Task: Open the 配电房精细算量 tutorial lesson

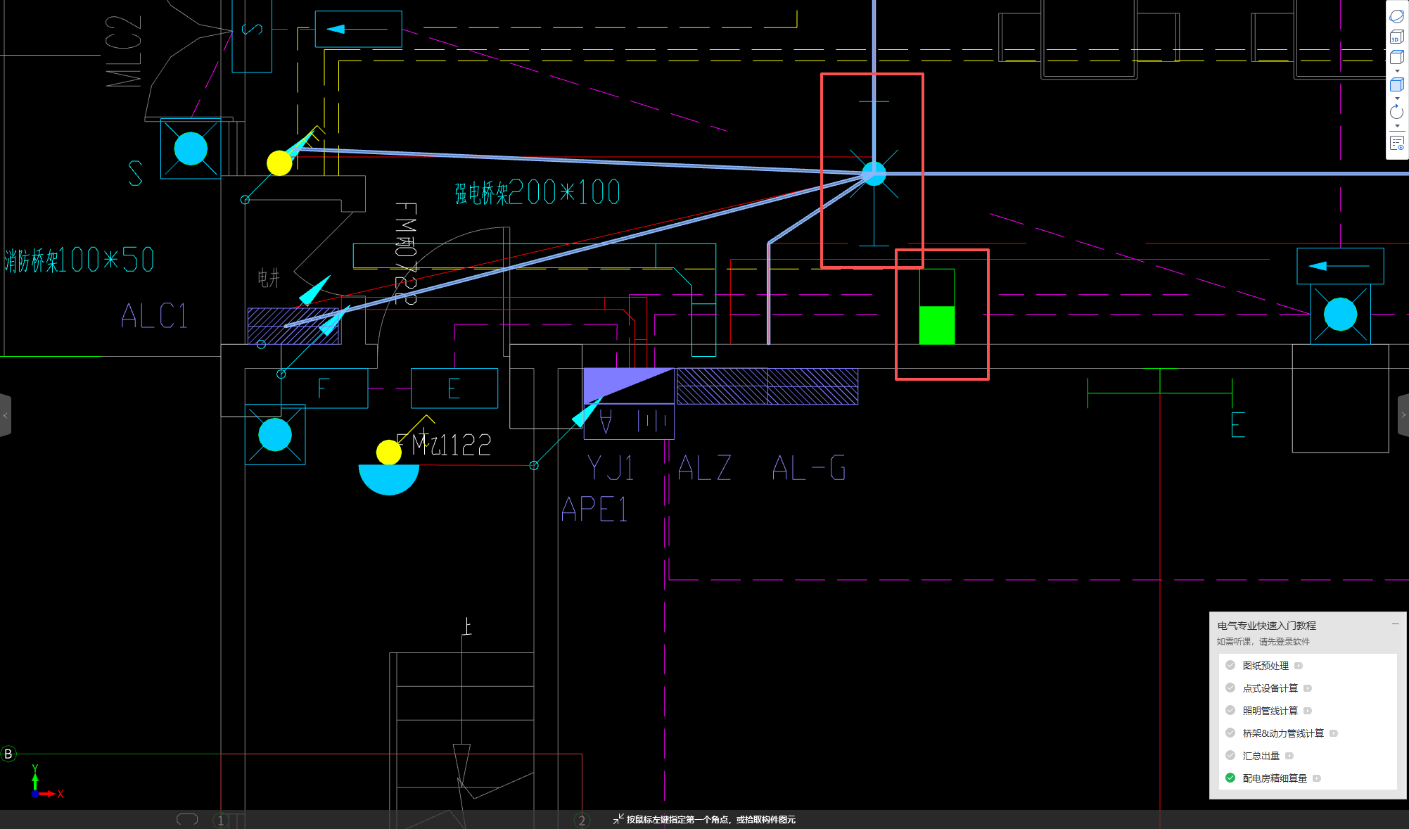Action: click(1275, 778)
